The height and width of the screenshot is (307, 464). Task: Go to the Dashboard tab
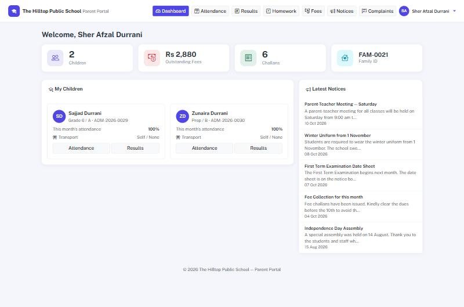[x=171, y=11]
